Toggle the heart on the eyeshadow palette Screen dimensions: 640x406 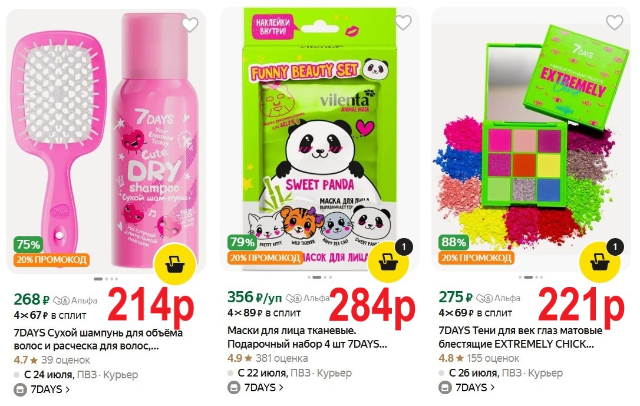[614, 22]
